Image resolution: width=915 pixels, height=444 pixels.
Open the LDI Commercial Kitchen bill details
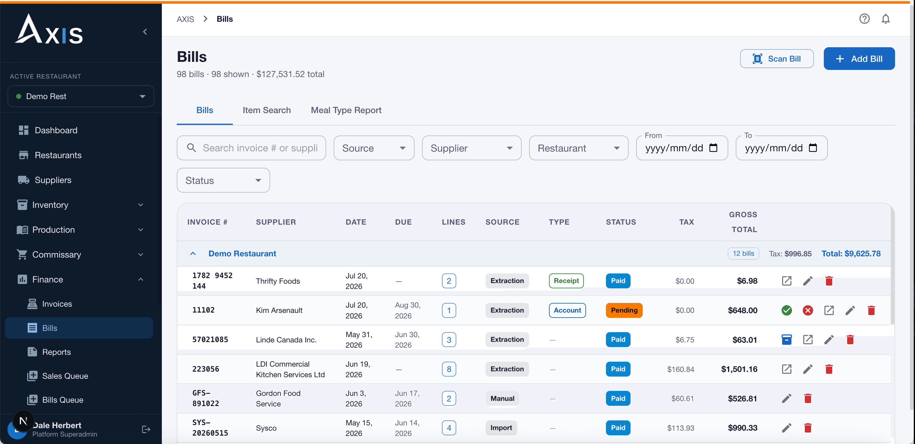coord(786,369)
